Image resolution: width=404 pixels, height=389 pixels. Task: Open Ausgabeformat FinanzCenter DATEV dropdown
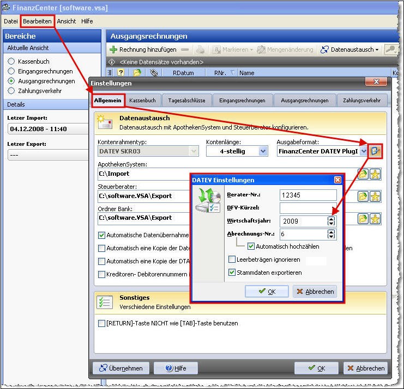364,151
